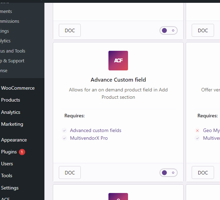Open Appearance menu in sidebar

coord(14,140)
